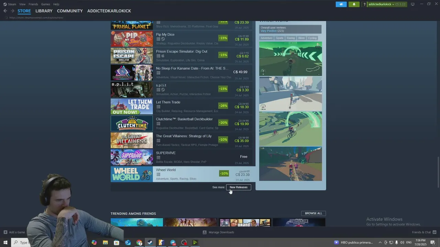Screen dimensions: 440x247
Task: Switch to Big Picture mode icon
Action: pos(413,4)
